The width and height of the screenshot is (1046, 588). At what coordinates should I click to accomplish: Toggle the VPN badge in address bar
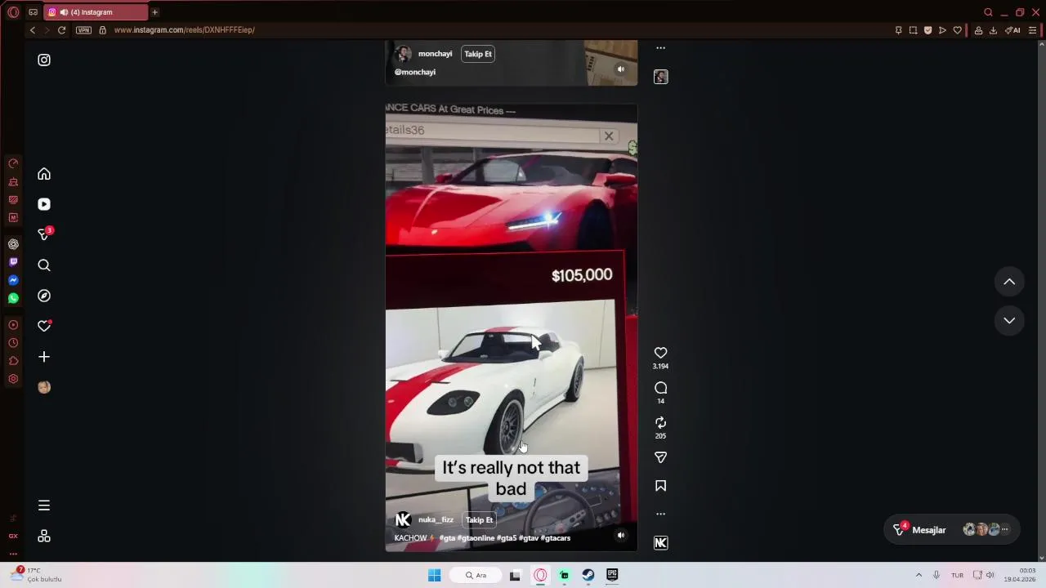[x=83, y=30]
